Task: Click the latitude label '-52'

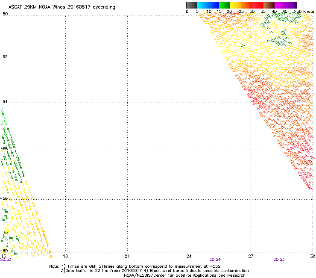Action: pyautogui.click(x=4, y=57)
